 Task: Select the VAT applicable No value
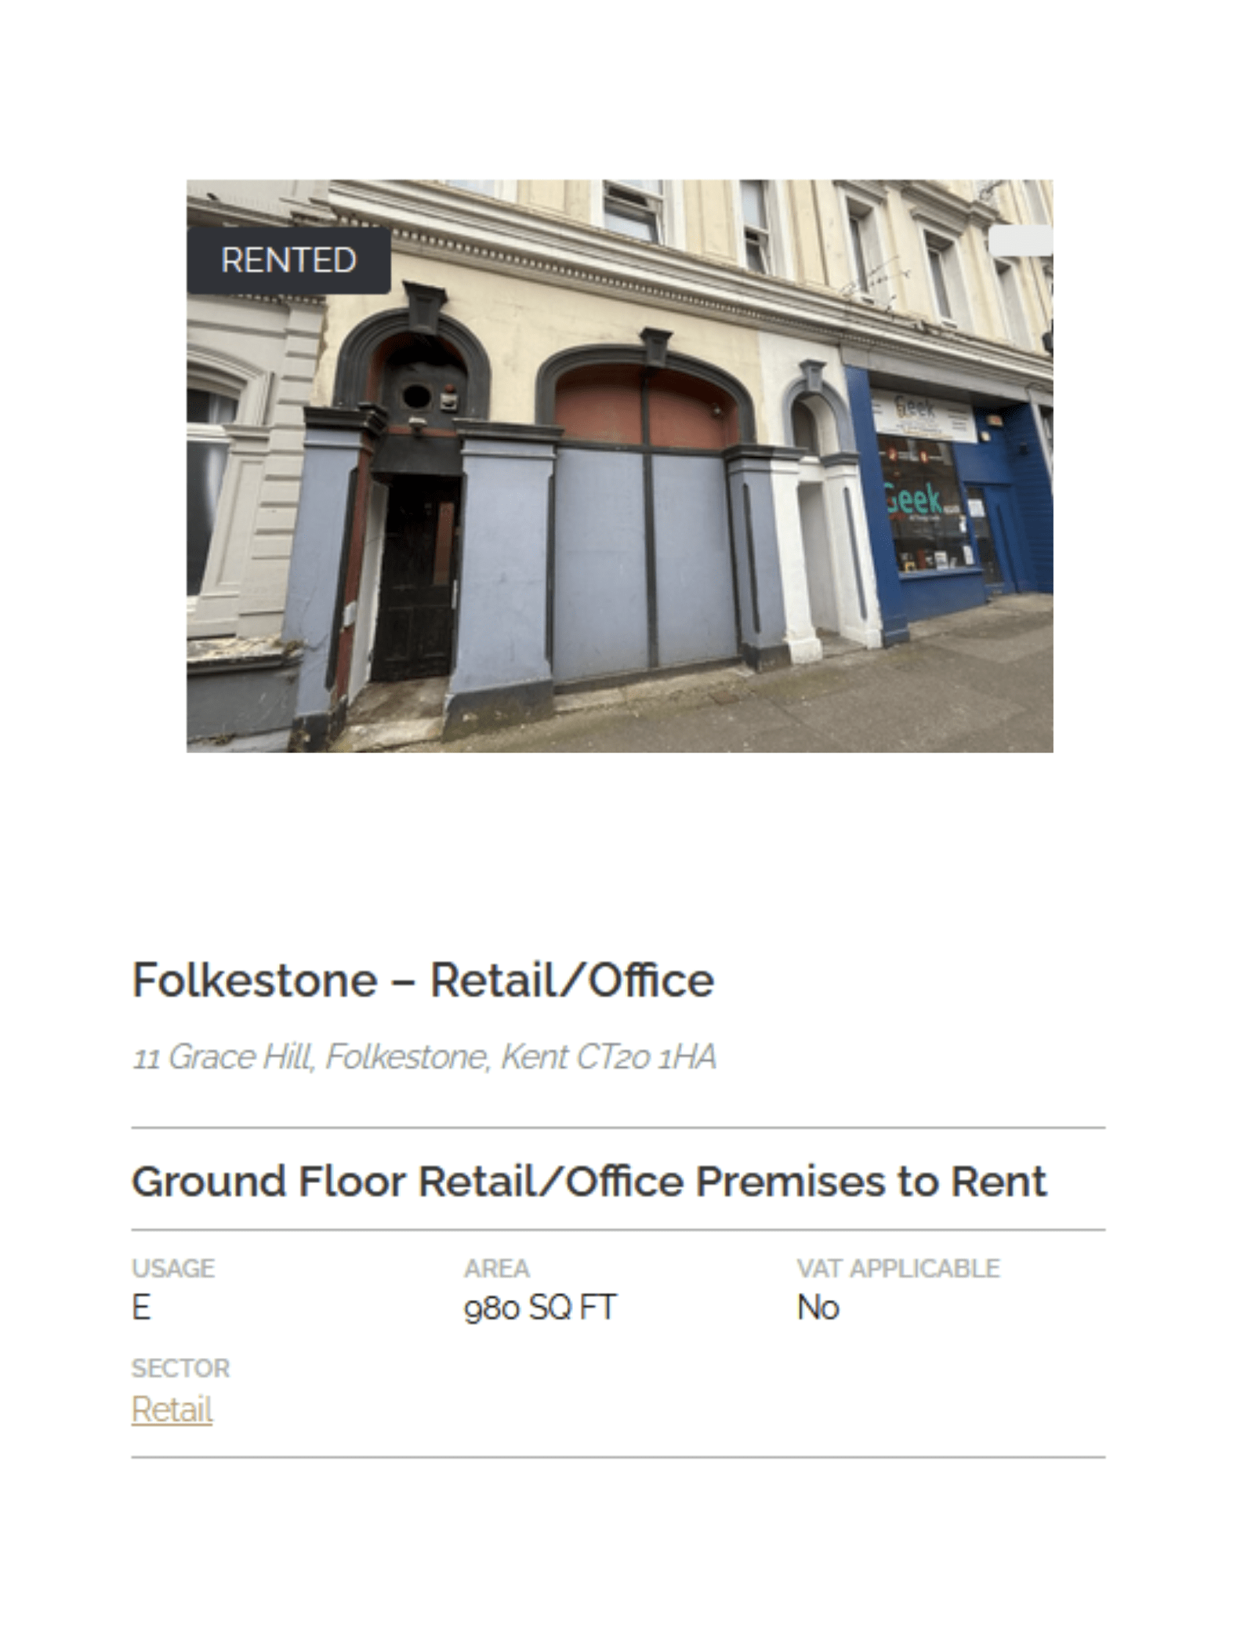tap(818, 1307)
